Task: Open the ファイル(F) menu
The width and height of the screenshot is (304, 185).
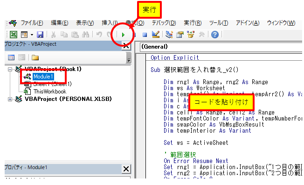Action: tap(32, 23)
